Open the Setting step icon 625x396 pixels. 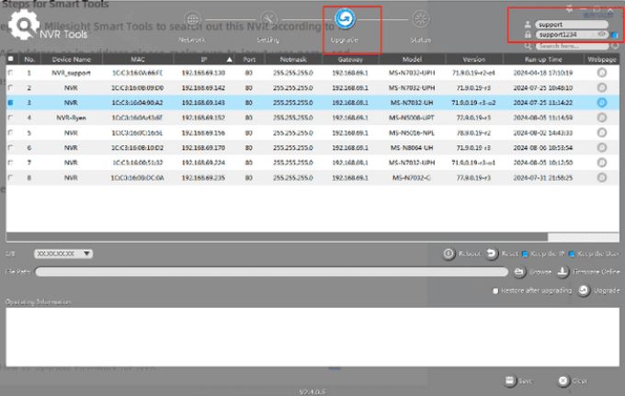(268, 18)
